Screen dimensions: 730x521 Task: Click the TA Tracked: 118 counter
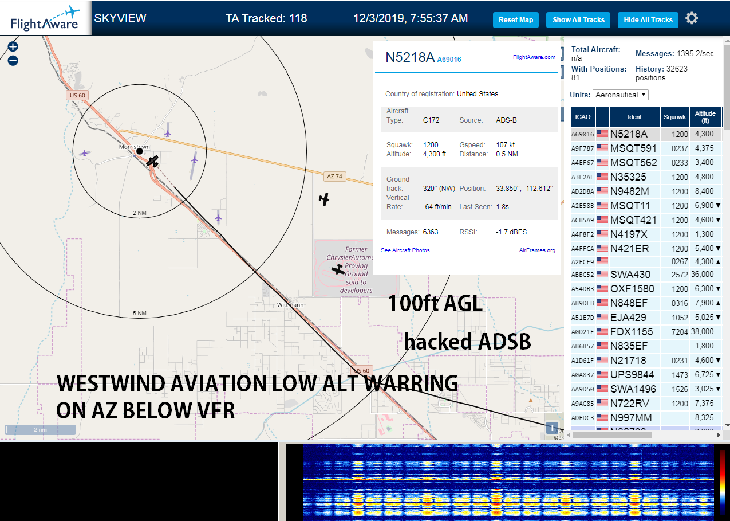(x=266, y=18)
